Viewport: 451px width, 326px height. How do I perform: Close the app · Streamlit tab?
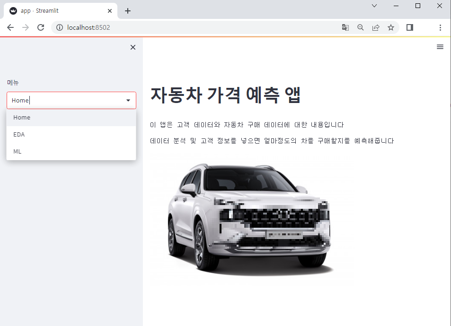[110, 11]
